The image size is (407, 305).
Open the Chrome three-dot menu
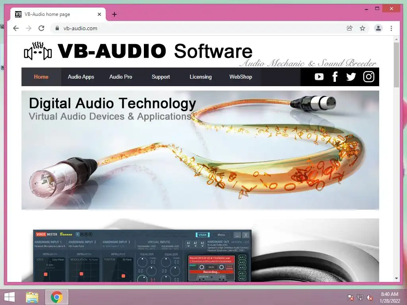click(391, 28)
